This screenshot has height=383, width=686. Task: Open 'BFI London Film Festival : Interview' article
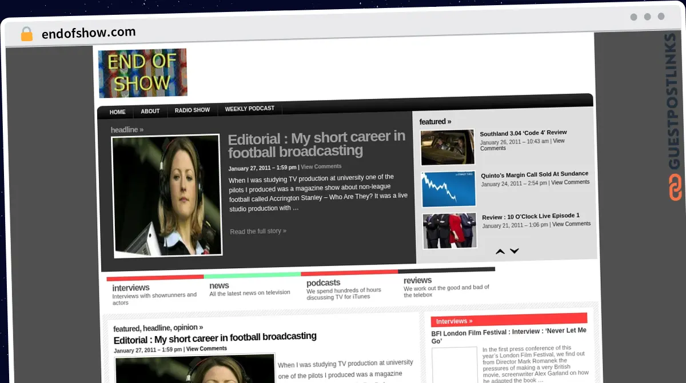click(509, 336)
